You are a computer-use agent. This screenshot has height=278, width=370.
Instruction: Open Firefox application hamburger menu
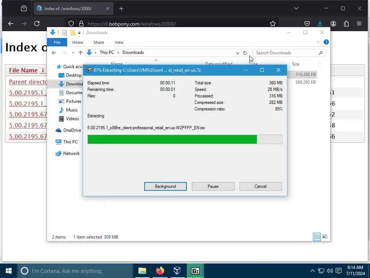pos(359,24)
